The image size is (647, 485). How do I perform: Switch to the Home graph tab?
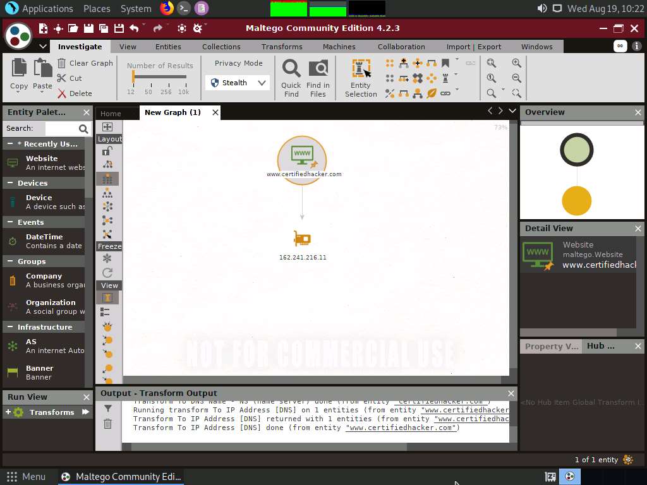tap(111, 114)
